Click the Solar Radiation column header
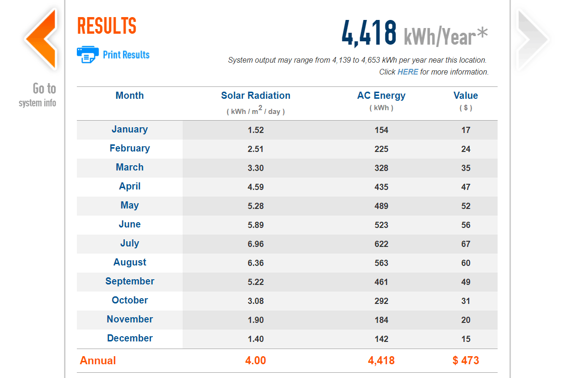 [255, 95]
